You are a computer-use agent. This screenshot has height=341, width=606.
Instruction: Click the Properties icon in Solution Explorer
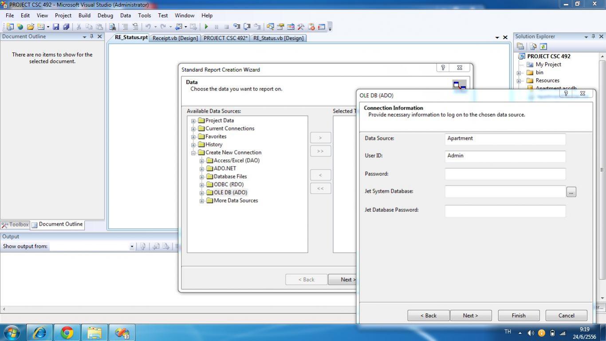click(520, 46)
